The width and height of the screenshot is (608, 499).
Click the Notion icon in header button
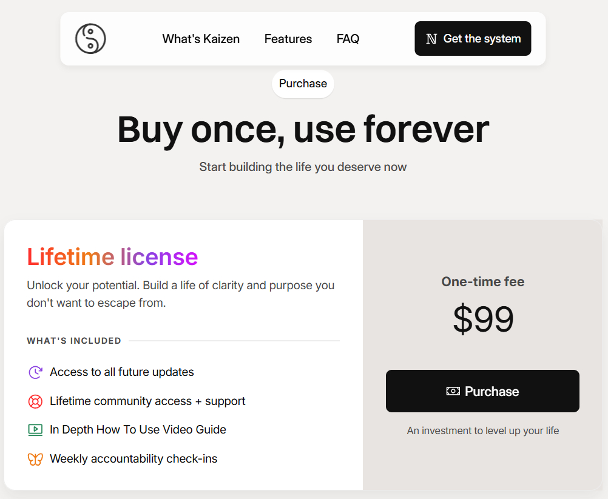click(x=431, y=39)
